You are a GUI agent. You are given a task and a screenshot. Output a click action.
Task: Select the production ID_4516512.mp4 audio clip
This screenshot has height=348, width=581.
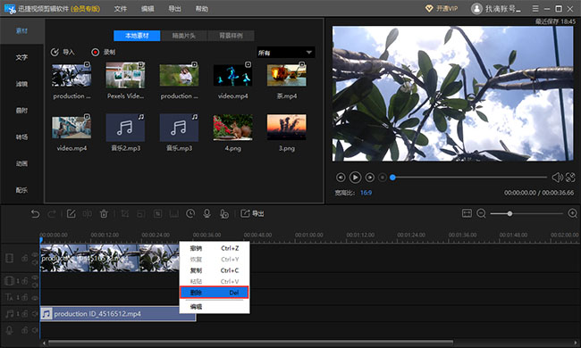[x=118, y=313]
